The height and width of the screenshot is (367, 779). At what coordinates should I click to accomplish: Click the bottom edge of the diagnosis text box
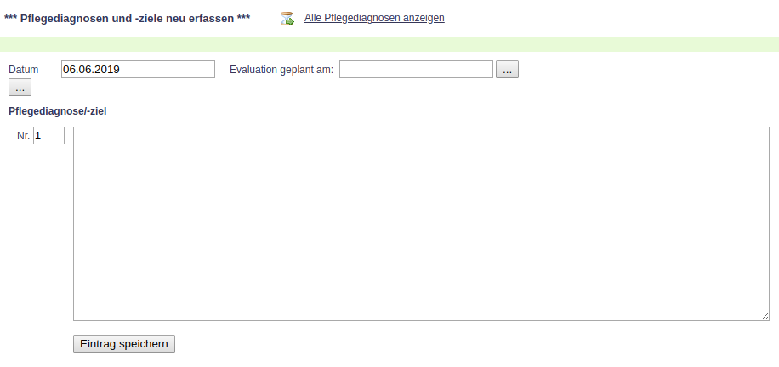[421, 320]
